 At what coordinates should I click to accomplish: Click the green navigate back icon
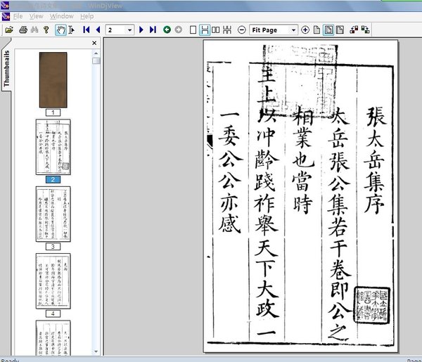(167, 30)
